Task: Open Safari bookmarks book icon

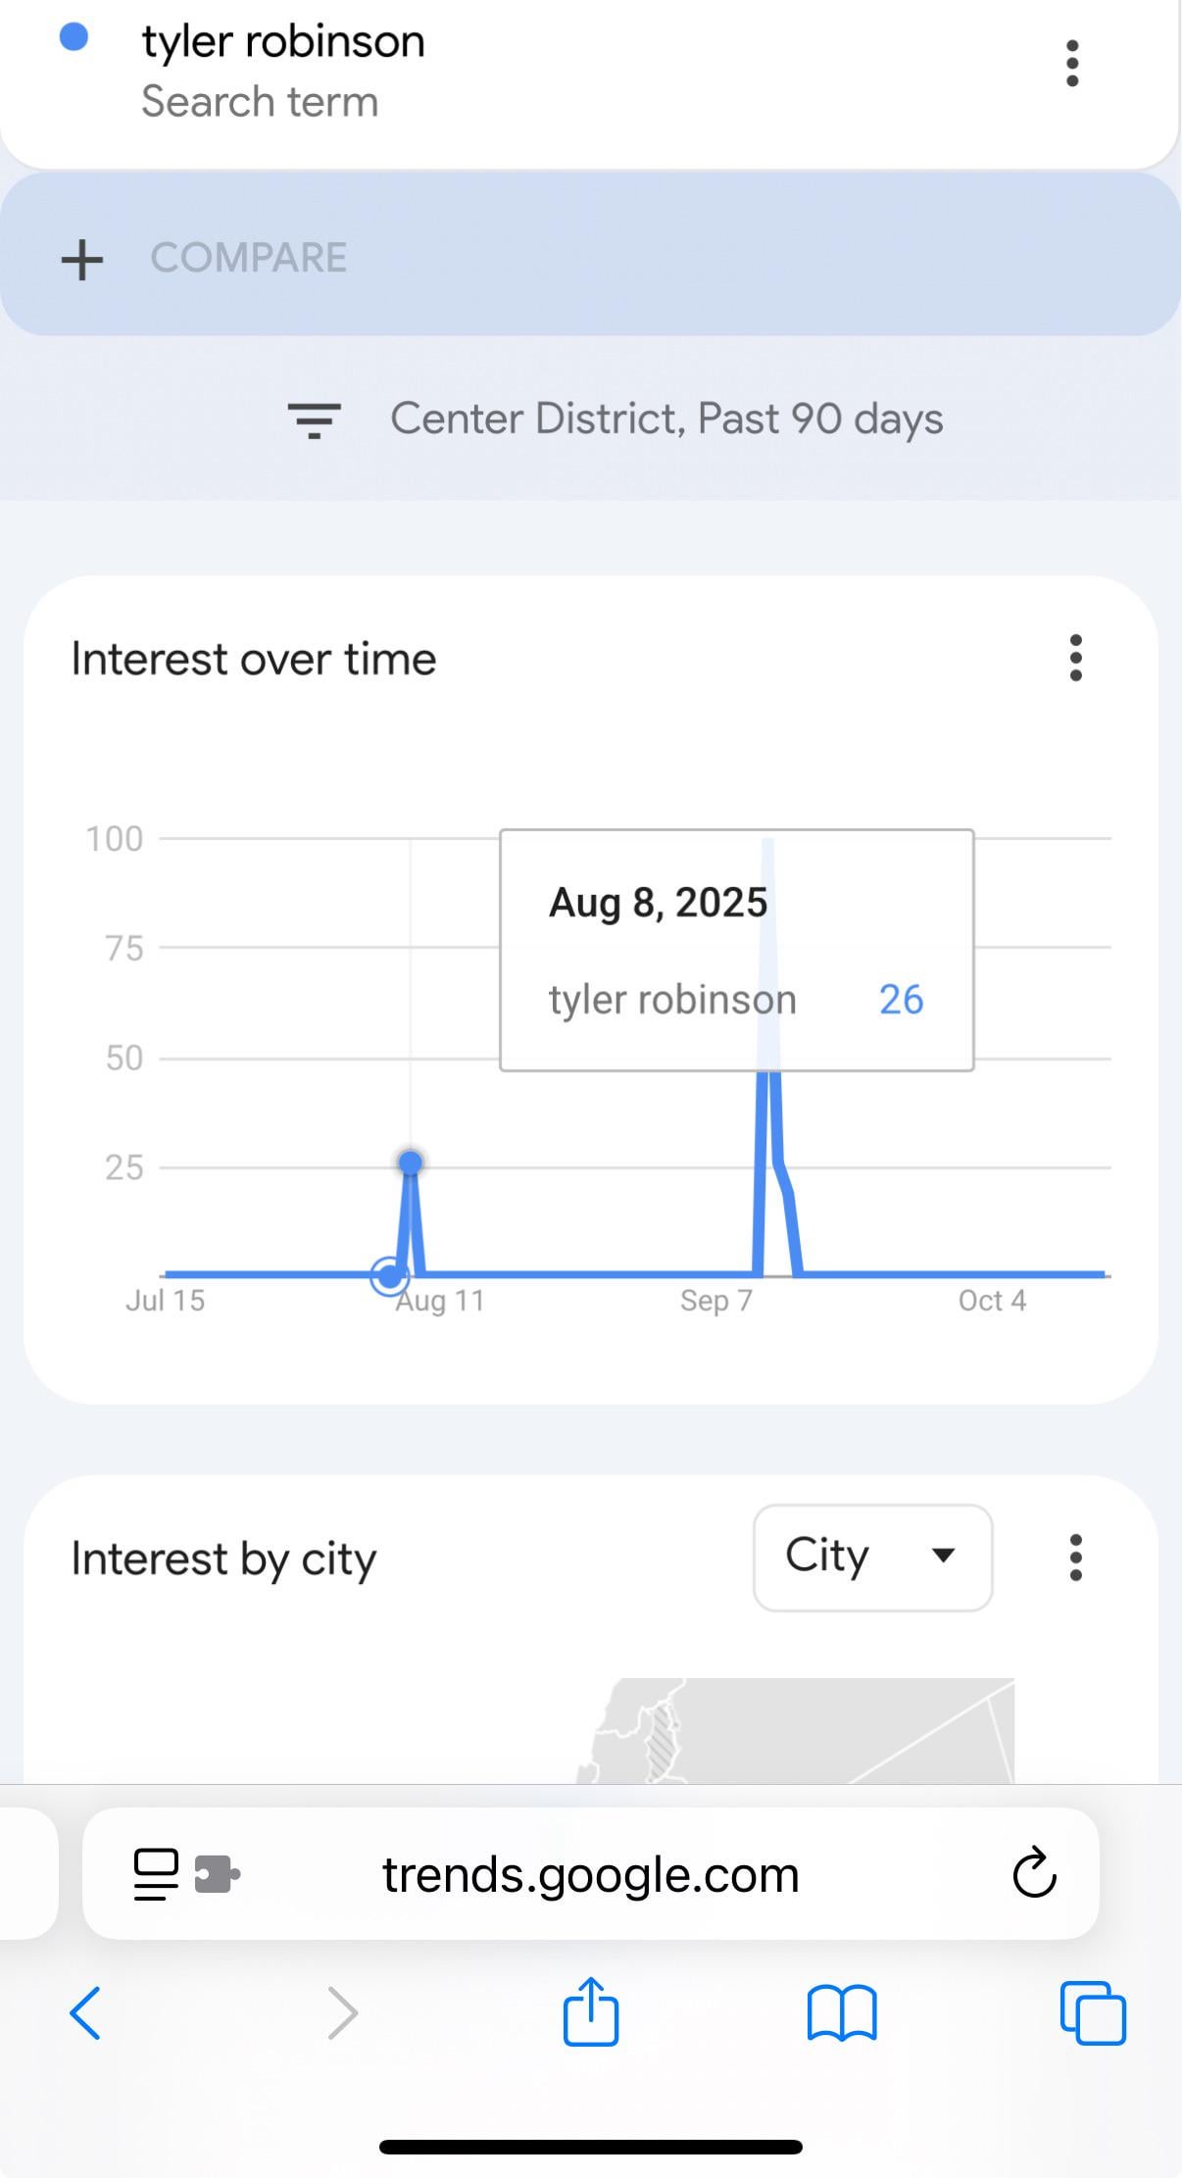Action: point(842,2013)
